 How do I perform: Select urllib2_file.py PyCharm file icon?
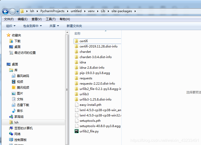tap(77, 131)
